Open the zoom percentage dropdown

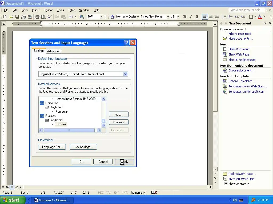click(102, 17)
